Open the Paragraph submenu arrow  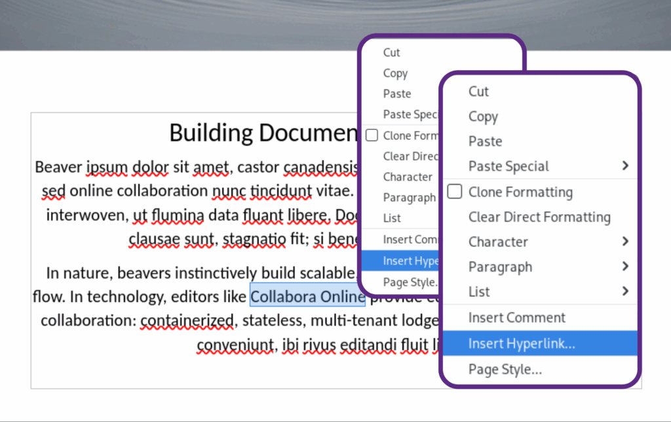click(625, 267)
